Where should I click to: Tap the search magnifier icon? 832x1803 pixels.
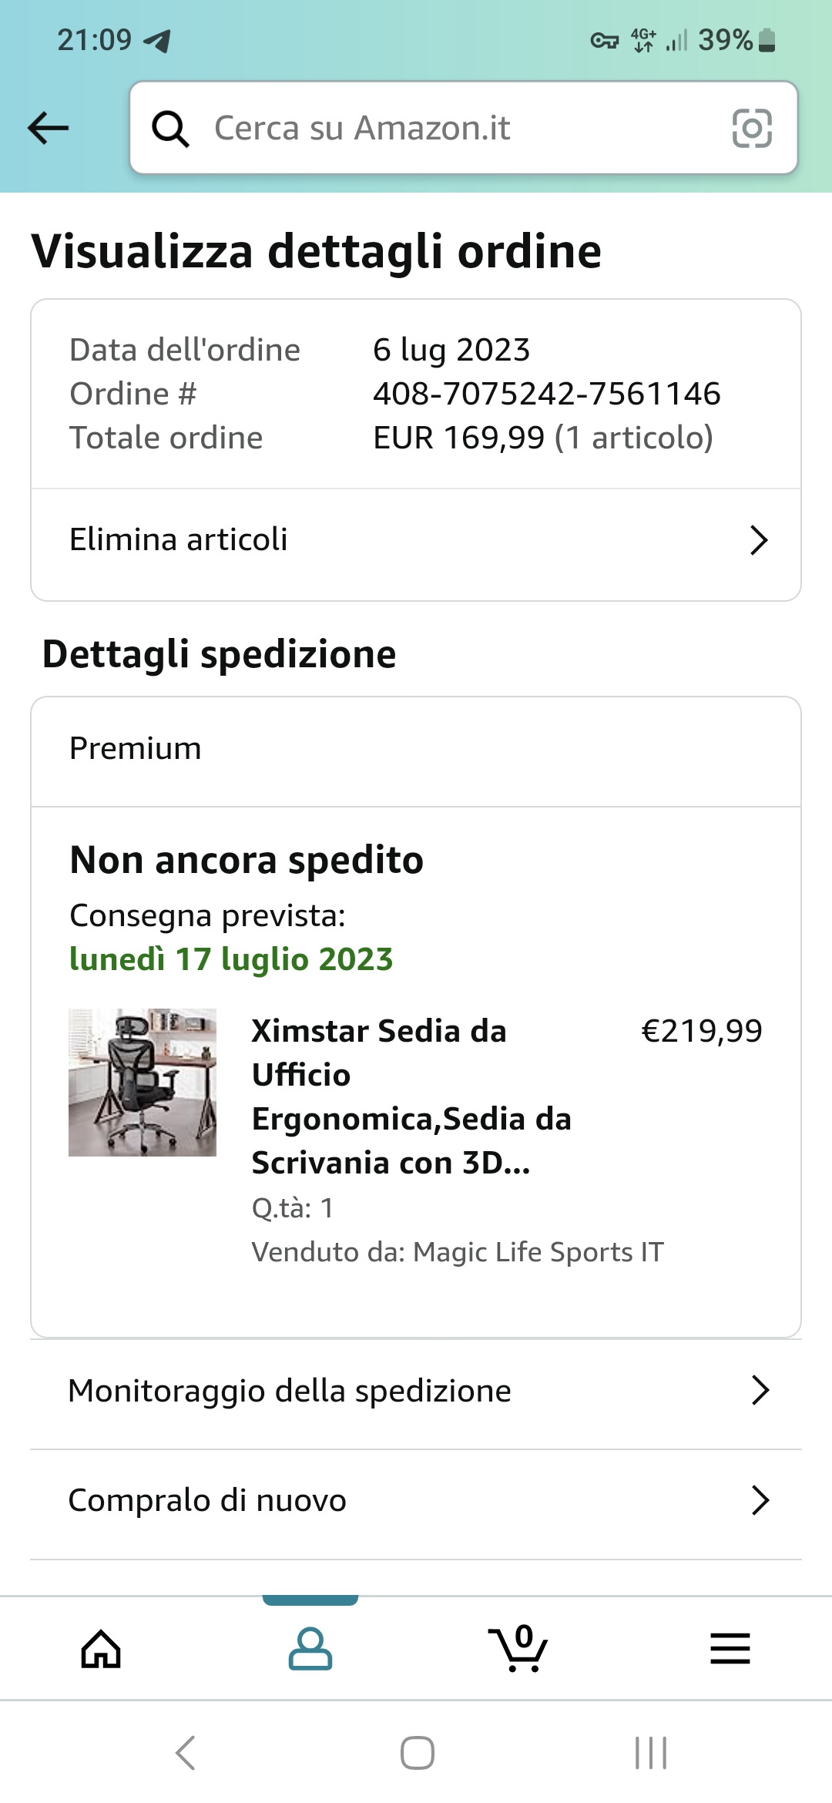[x=170, y=128]
